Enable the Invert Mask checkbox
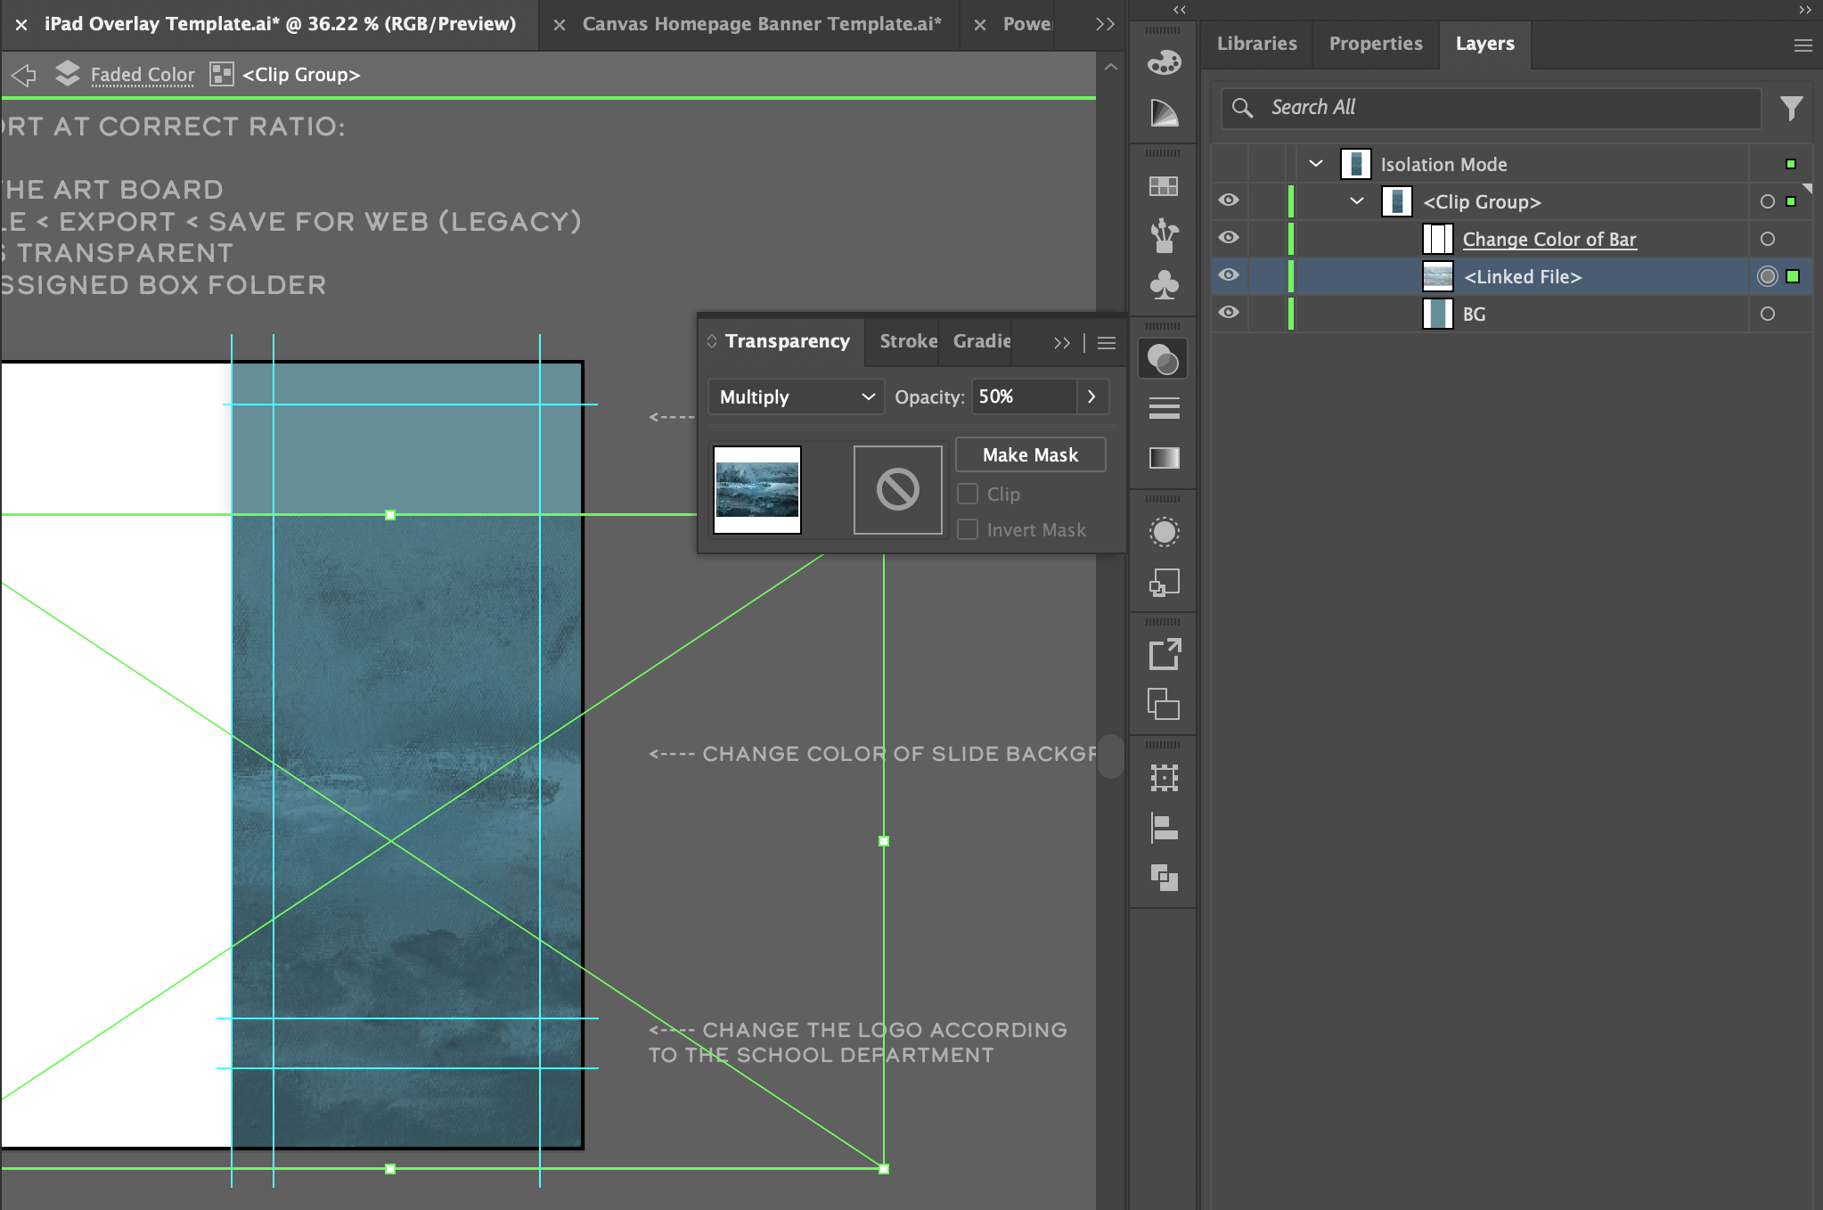 point(968,529)
